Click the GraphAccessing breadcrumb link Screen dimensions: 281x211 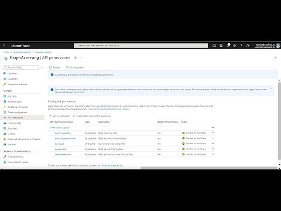[x=43, y=52]
